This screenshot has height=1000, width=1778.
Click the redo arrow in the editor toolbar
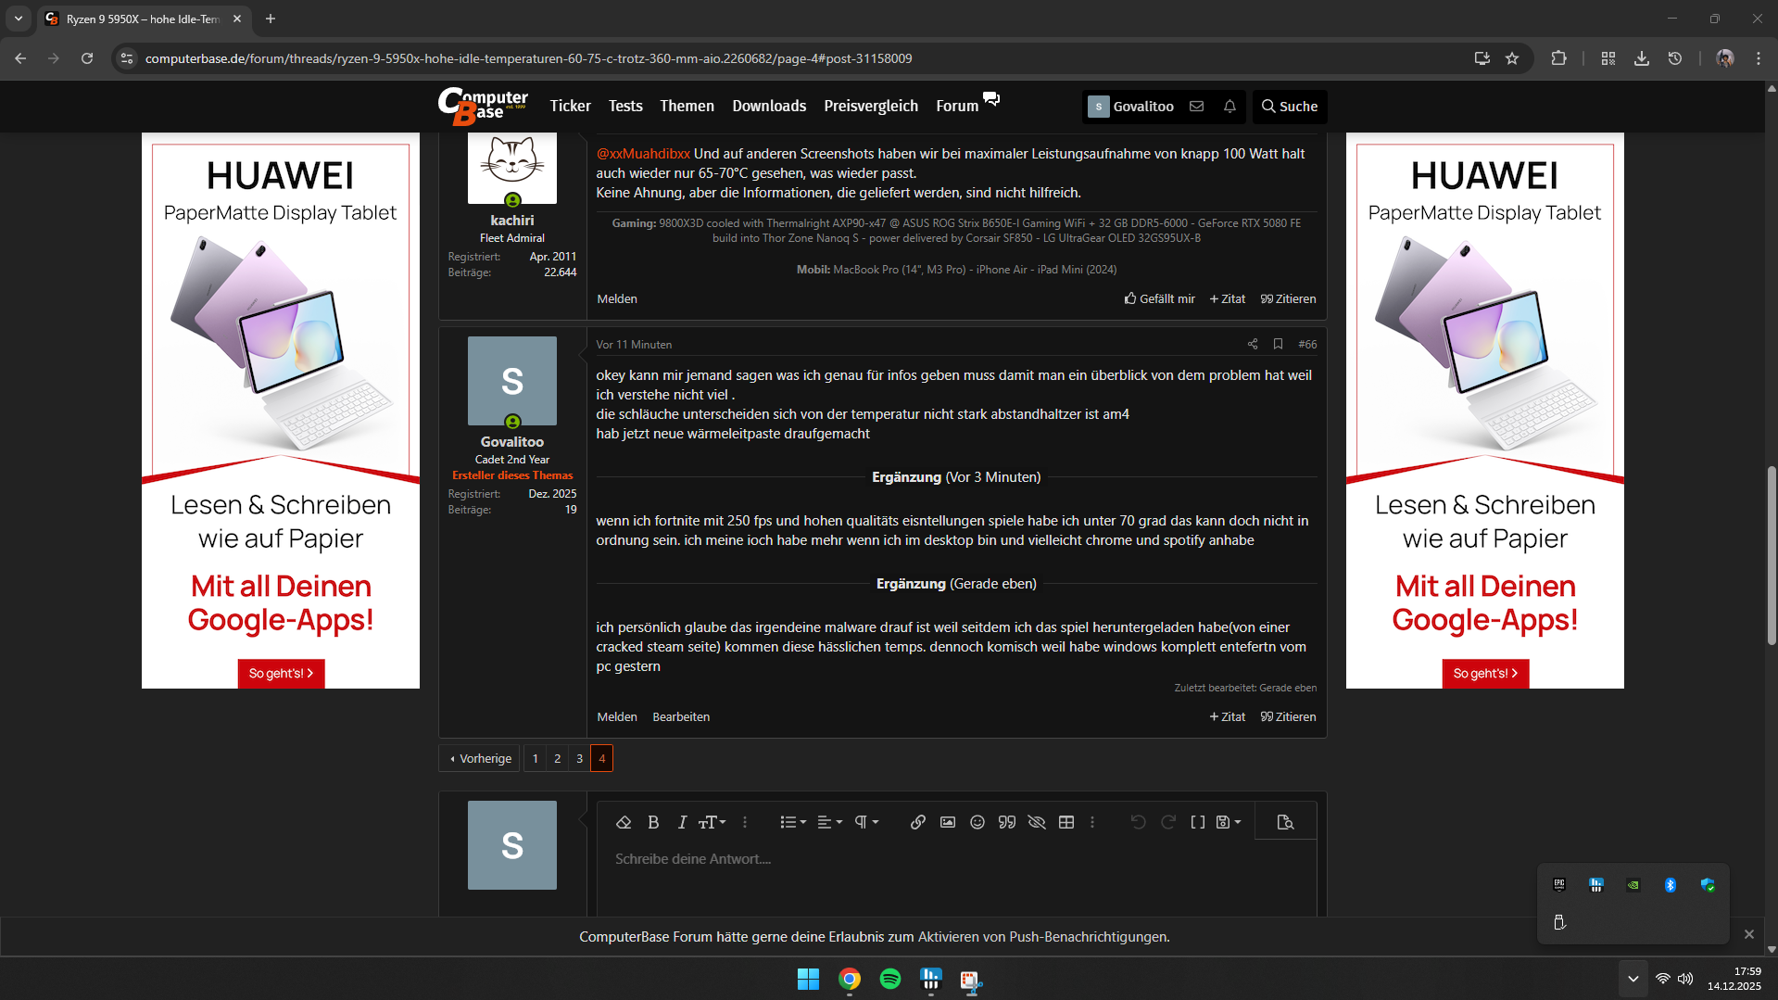[x=1168, y=822]
